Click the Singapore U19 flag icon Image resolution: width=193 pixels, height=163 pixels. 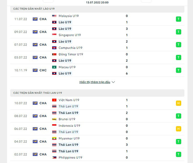tap(54, 35)
